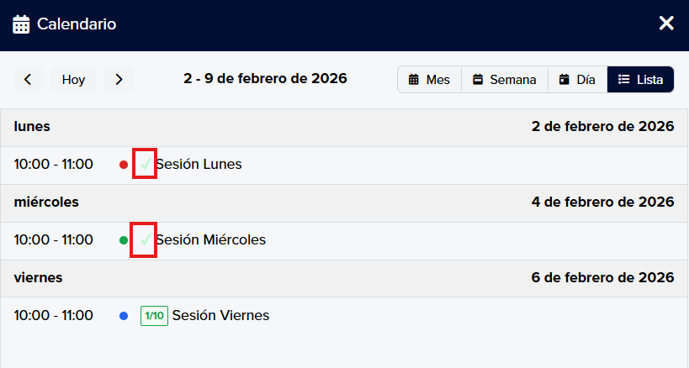Click the red dot for Monday's session
The image size is (689, 368).
pos(124,165)
